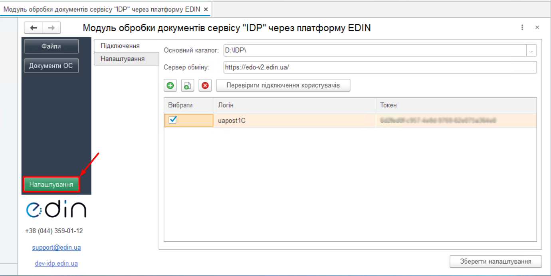The width and height of the screenshot is (551, 276).
Task: Open the three-dot options menu
Action: [522, 27]
